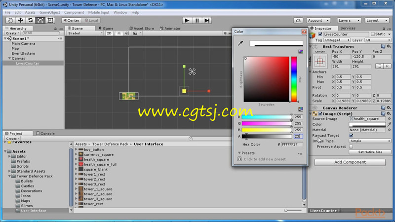Viewport: 395px width, 222px height.
Task: Toggle LivesCounter active checkbox
Action: point(320,34)
